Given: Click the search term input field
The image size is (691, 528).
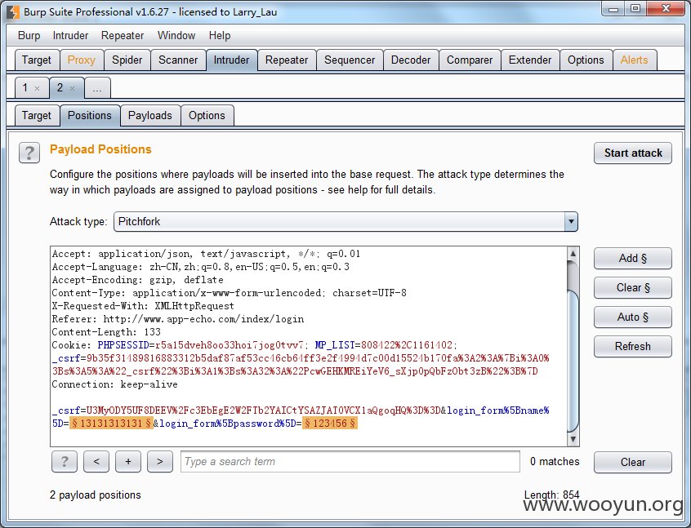Looking at the screenshot, I should click(350, 462).
